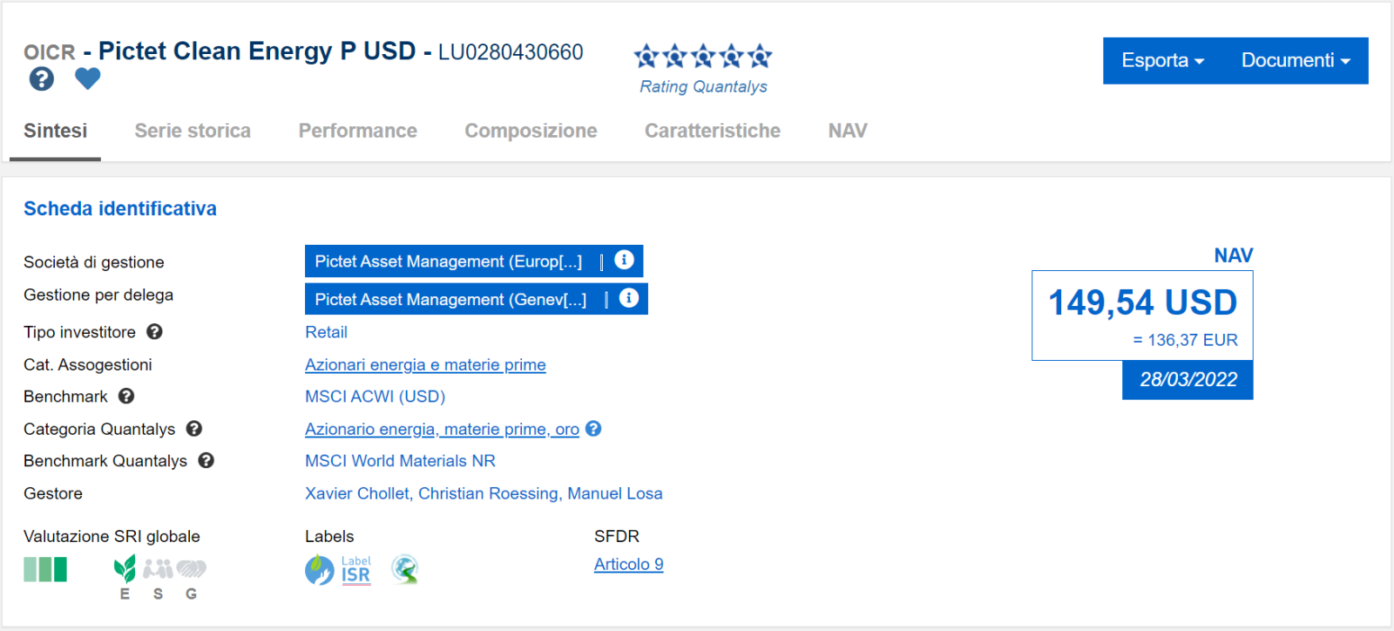Click MSCI World Materials NR value
The width and height of the screenshot is (1394, 631).
[x=400, y=461]
